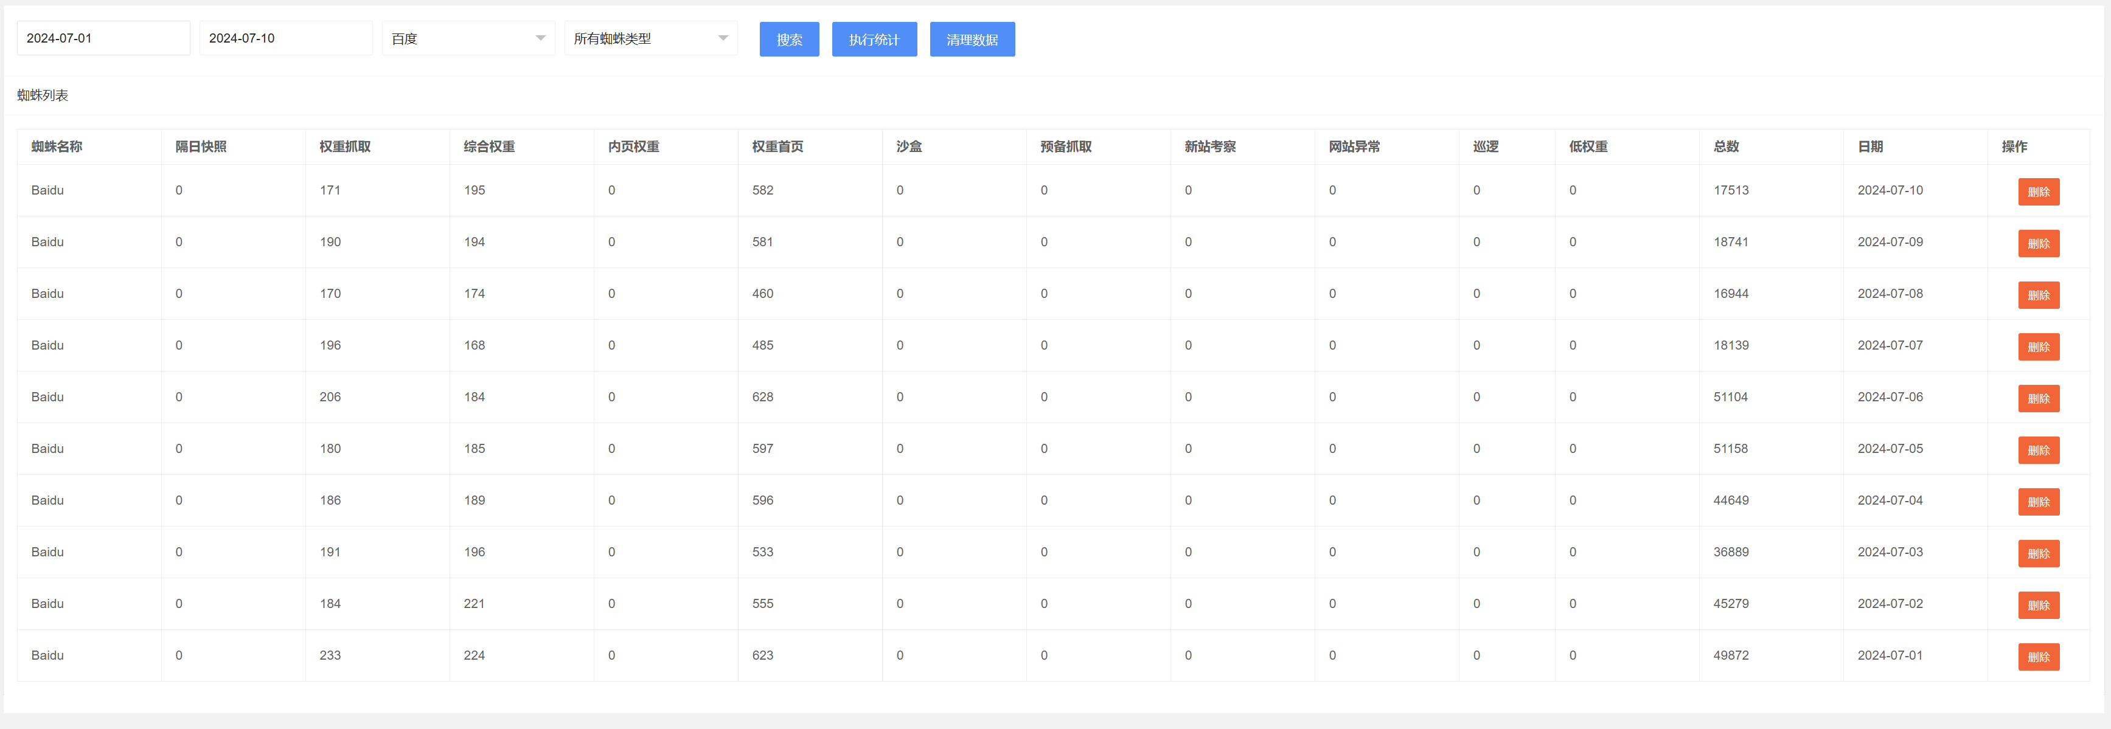Select total value 51104

(1731, 396)
